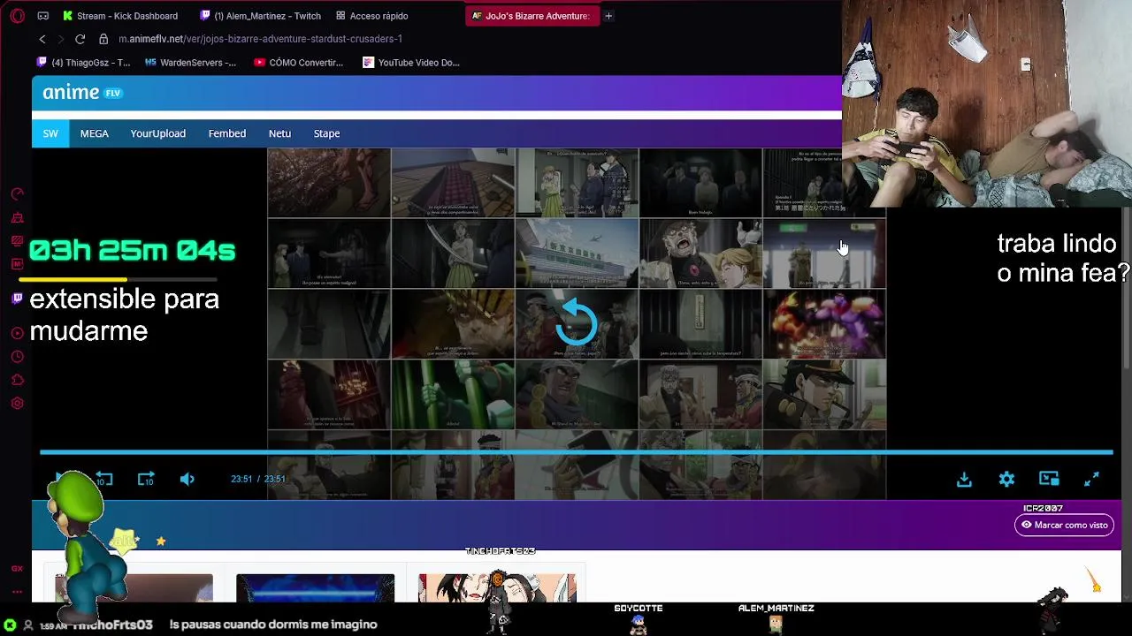This screenshot has width=1132, height=636.
Task: Focus the animeflv.net address bar
Action: click(x=260, y=39)
